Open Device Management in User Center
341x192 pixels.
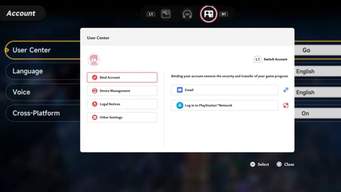pos(122,91)
